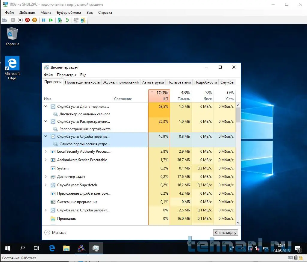The width and height of the screenshot is (307, 262).
Task: Mute toggle: click the taskbar volume icon
Action: tap(257, 248)
